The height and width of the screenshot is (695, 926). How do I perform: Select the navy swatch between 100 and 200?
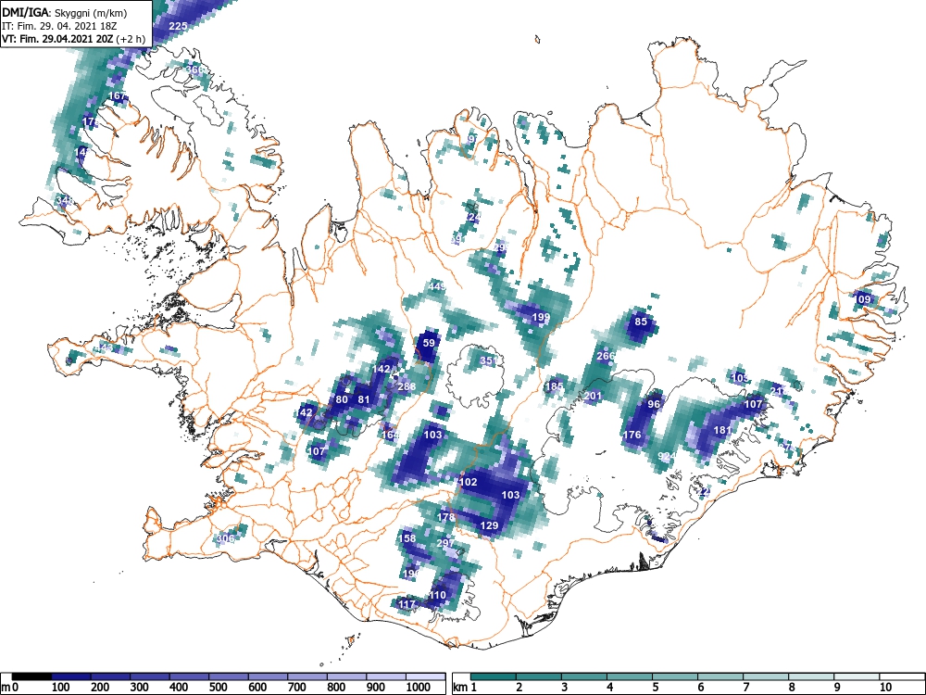tap(71, 676)
